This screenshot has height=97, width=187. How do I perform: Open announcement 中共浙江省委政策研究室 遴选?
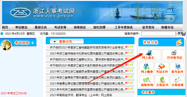[87, 89]
